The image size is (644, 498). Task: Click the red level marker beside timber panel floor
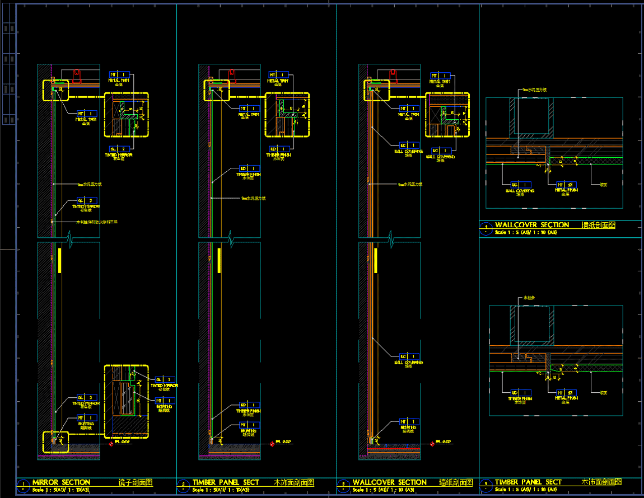click(x=273, y=443)
